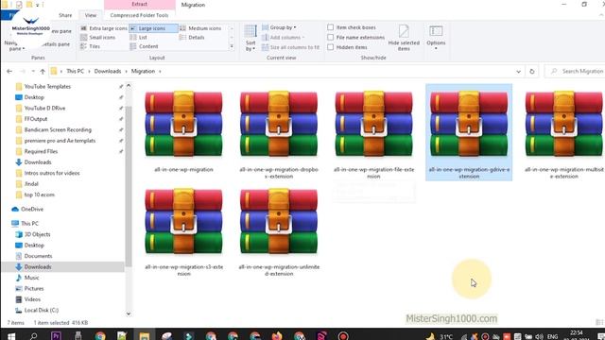Open premiere pro and Ae templats folder
This screenshot has width=605, height=340.
click(60, 141)
